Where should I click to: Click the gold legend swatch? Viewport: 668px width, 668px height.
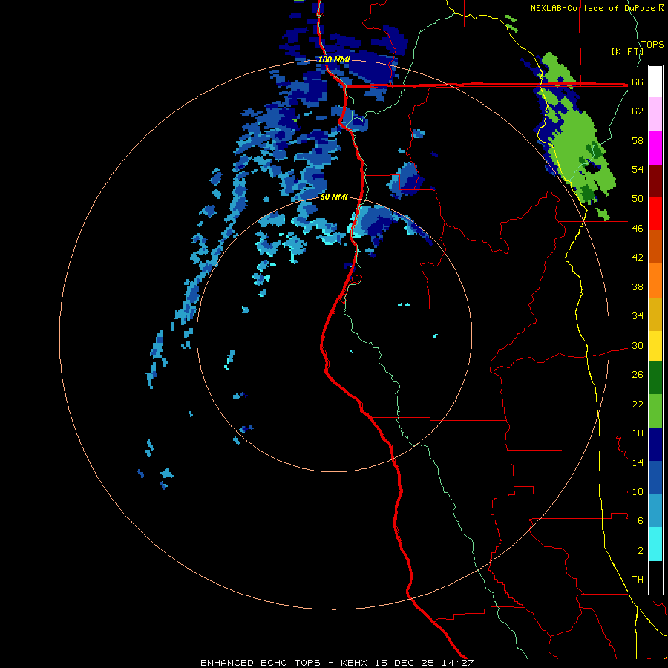click(655, 313)
